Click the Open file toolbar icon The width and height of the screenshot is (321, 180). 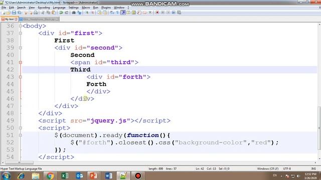click(8, 12)
